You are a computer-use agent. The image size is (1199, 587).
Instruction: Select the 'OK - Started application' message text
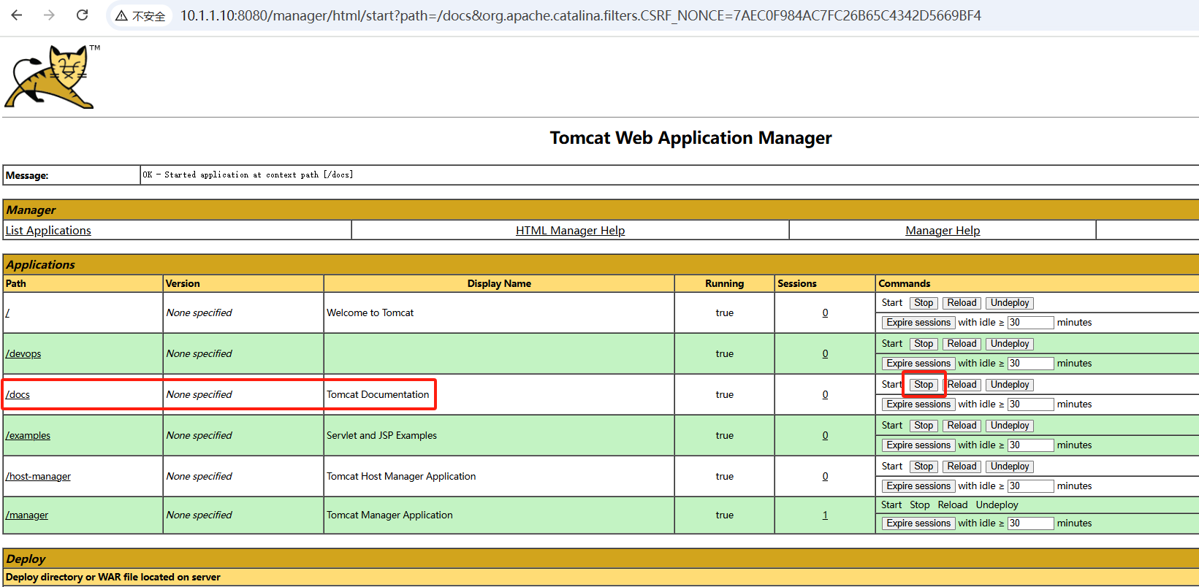(248, 175)
